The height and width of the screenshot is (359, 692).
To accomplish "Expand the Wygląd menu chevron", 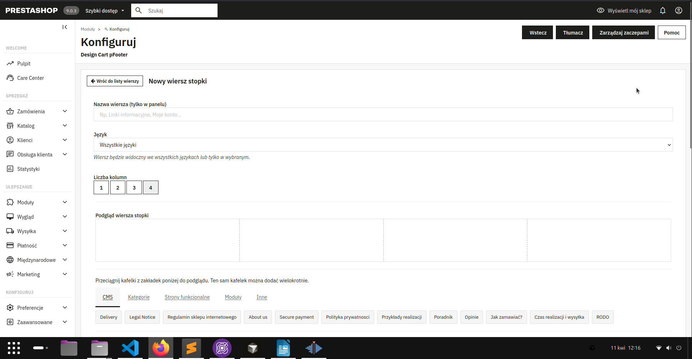I will pos(65,217).
